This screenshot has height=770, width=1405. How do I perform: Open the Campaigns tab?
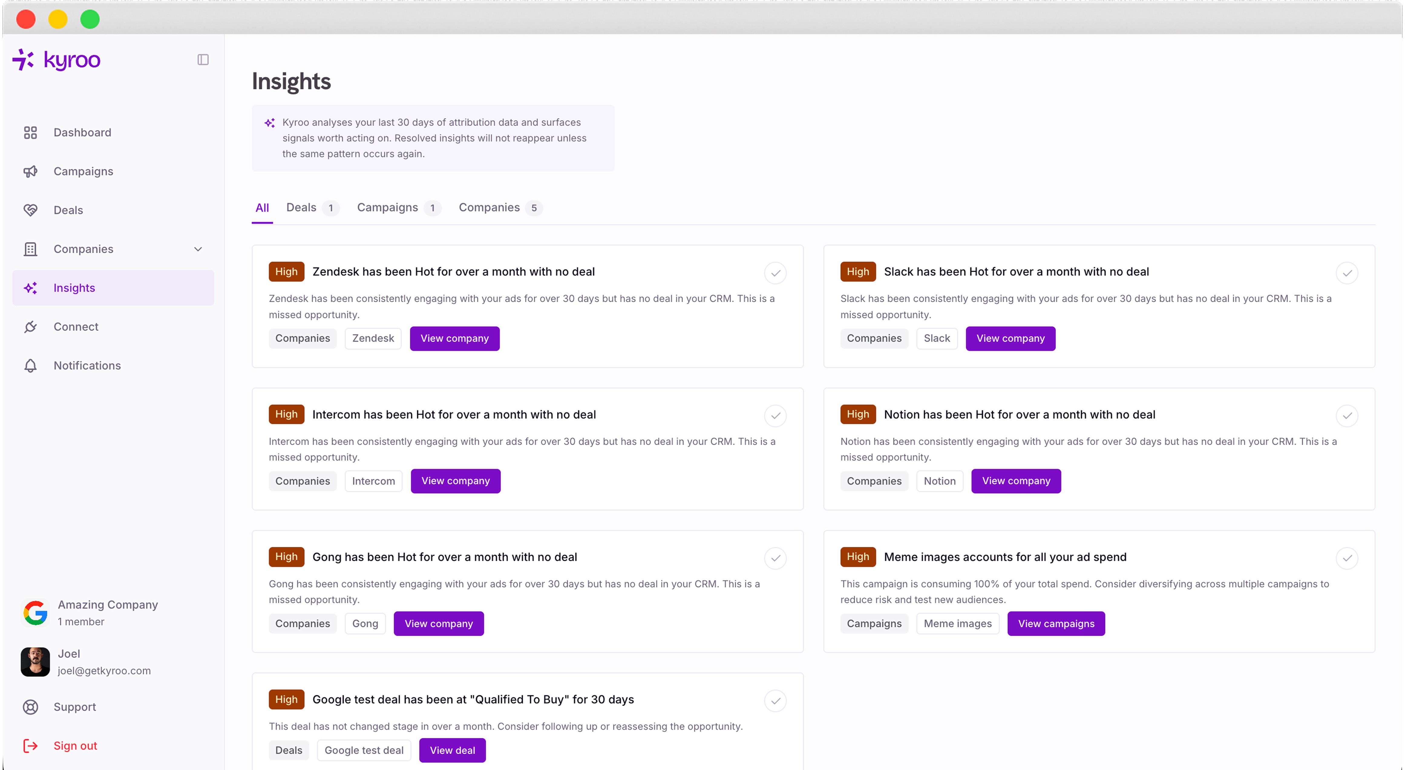coord(399,208)
